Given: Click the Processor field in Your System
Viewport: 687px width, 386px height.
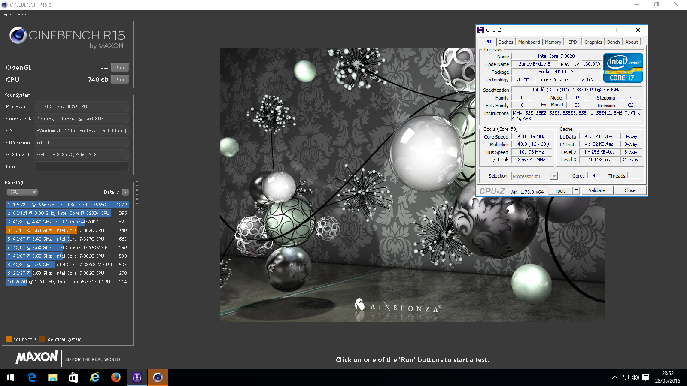Looking at the screenshot, I should click(x=82, y=106).
